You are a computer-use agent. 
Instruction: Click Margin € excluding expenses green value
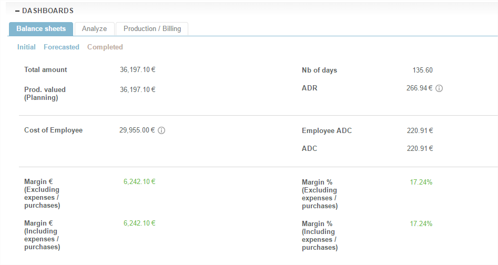(x=139, y=182)
